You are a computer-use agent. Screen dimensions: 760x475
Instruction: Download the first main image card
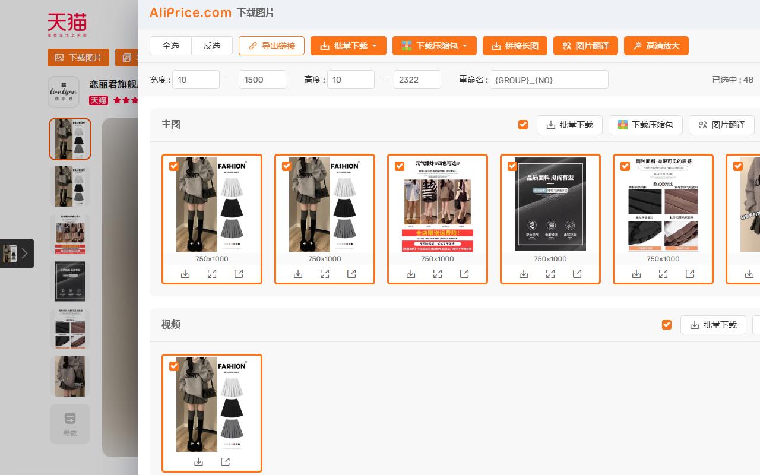click(x=185, y=274)
